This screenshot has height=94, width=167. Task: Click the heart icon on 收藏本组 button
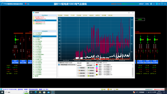[x=79, y=70]
